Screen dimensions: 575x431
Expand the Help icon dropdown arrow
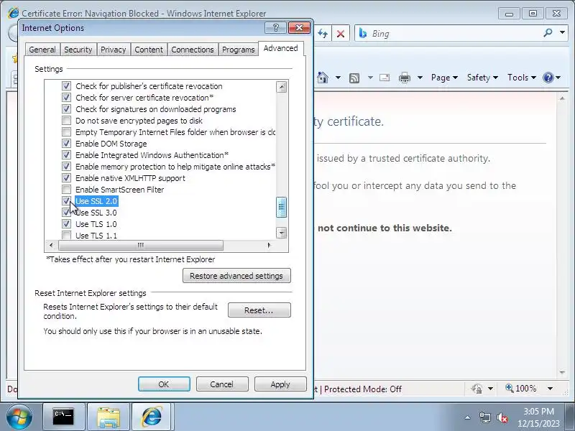pos(558,78)
